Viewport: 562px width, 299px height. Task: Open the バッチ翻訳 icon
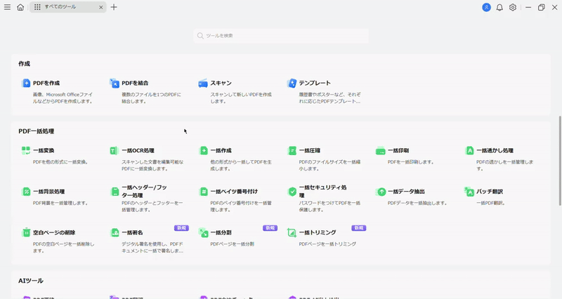pos(469,192)
